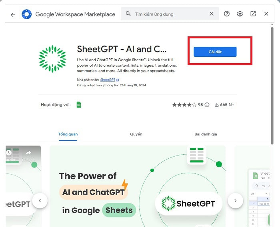Open Marketplace in new window icon
This screenshot has width=280, height=227.
point(253,14)
